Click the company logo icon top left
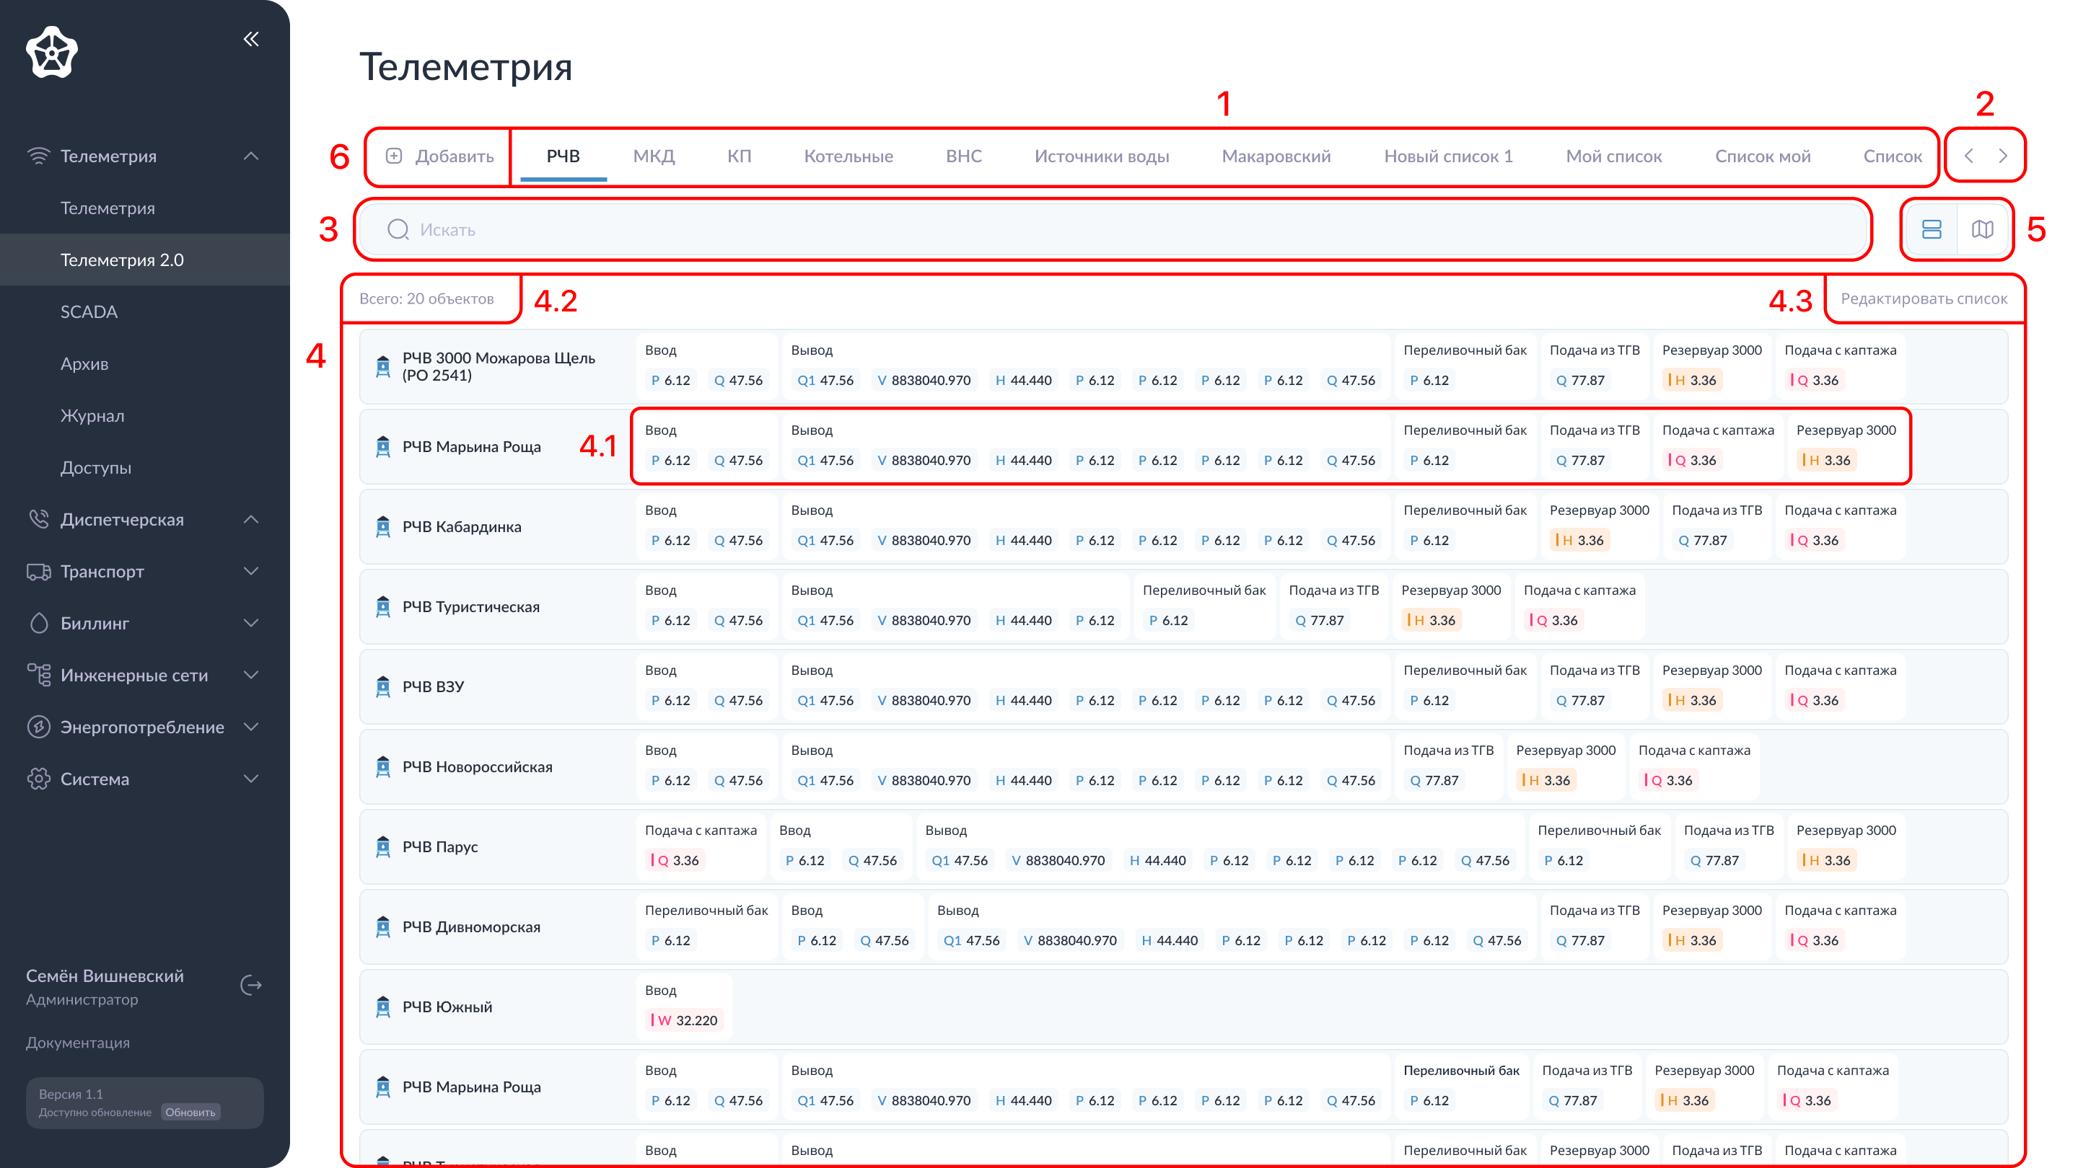 52,52
